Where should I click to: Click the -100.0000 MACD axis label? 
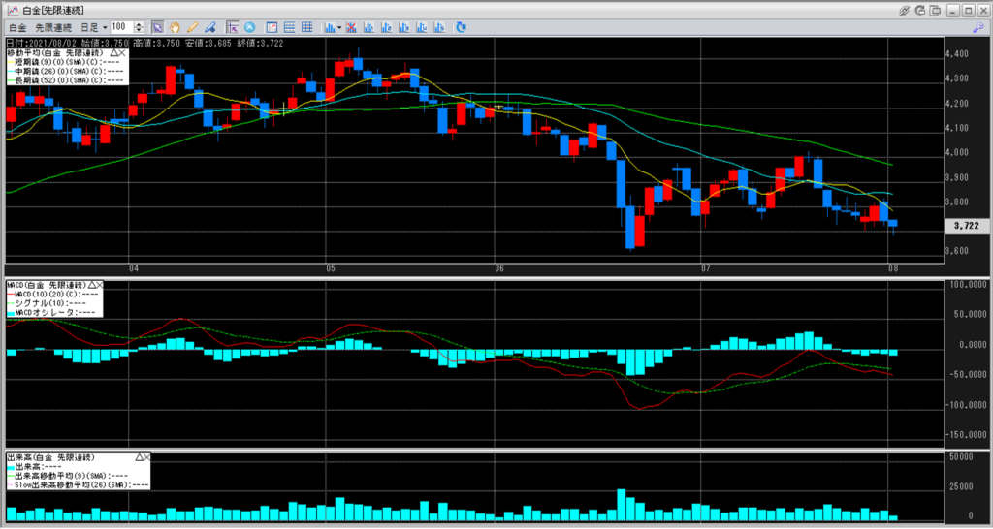[966, 405]
